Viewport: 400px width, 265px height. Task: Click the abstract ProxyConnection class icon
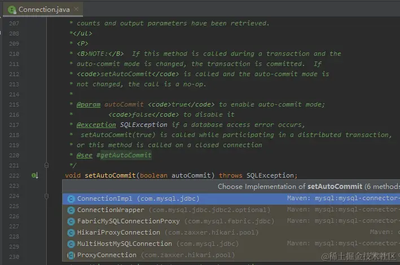click(71, 255)
